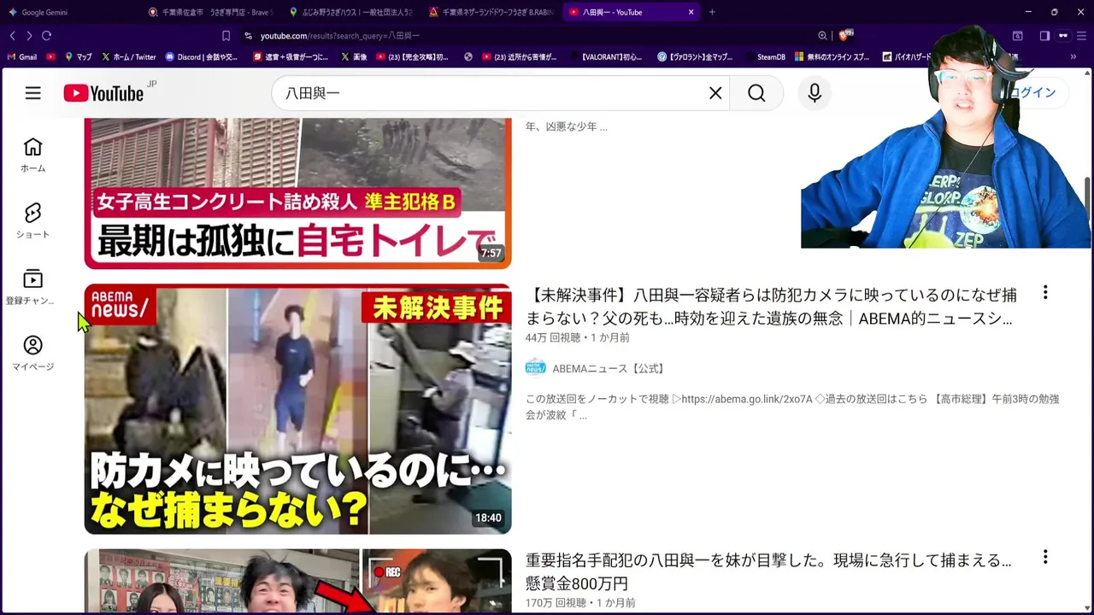
Task: Open the 防カメに映っているのに thumbnail
Action: click(297, 409)
